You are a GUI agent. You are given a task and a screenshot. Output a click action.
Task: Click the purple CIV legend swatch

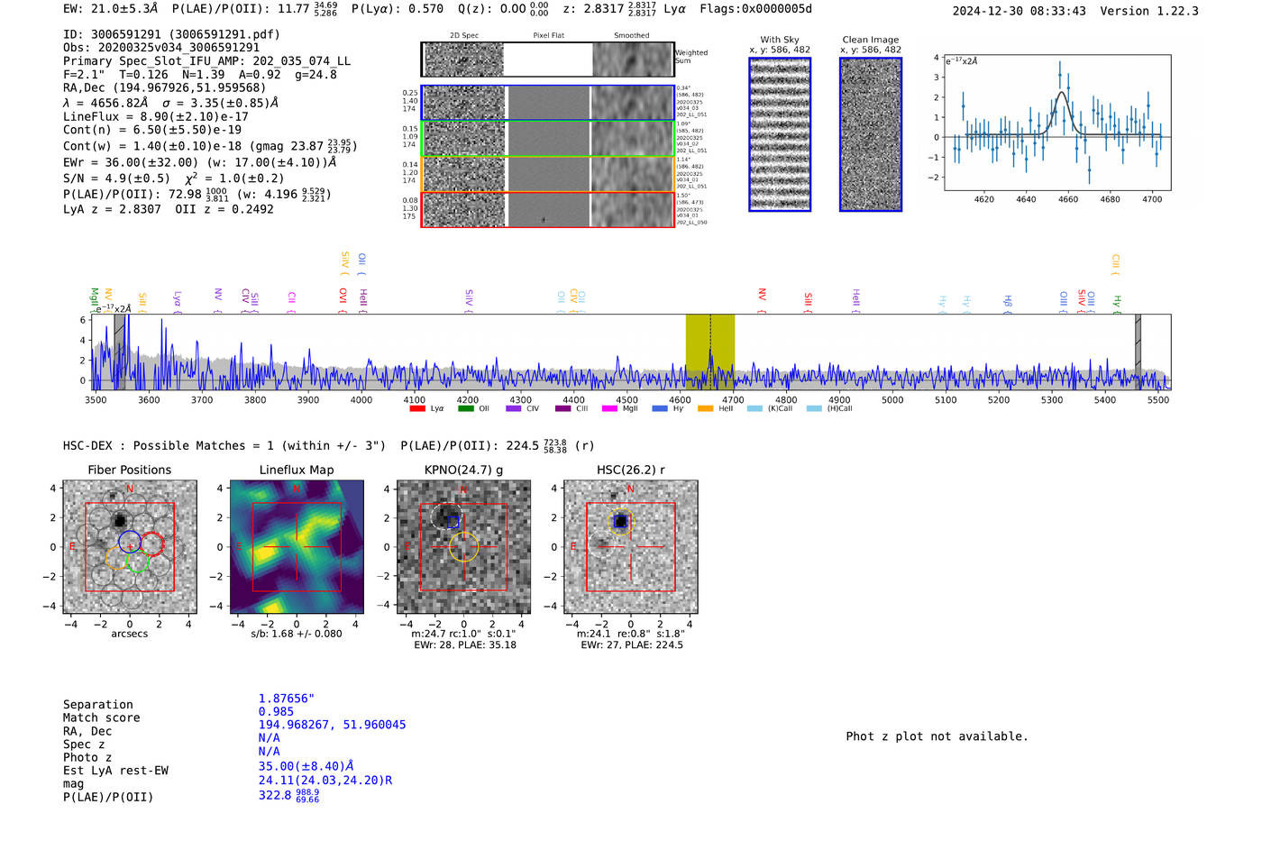[x=514, y=408]
